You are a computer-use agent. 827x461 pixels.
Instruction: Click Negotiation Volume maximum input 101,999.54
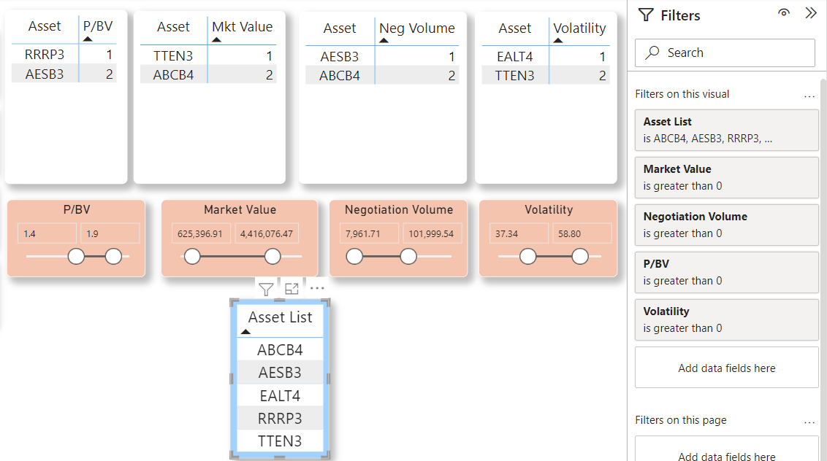point(432,233)
